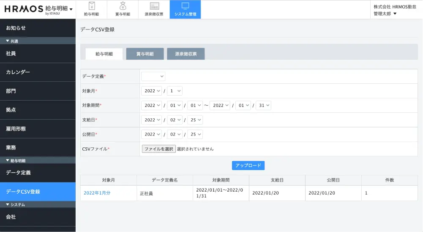This screenshot has height=232, width=423.
Task: Open the 2022年1月分 link
Action: 97,193
